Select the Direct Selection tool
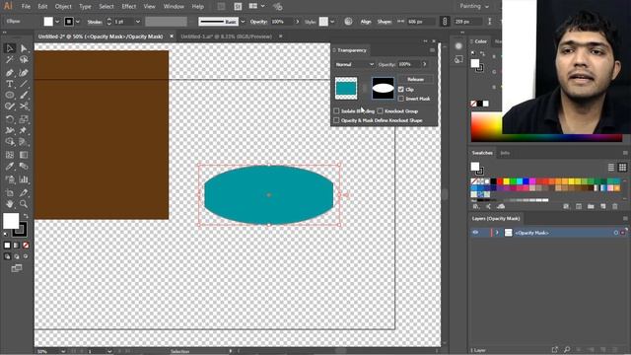 (x=24, y=48)
